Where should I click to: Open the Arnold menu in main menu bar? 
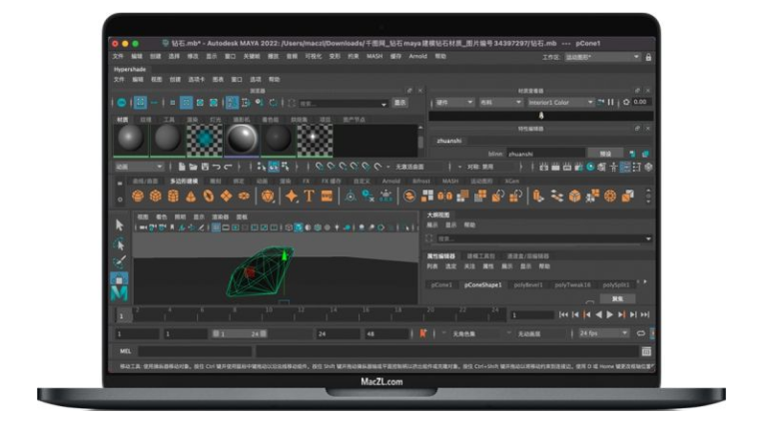[x=417, y=57]
